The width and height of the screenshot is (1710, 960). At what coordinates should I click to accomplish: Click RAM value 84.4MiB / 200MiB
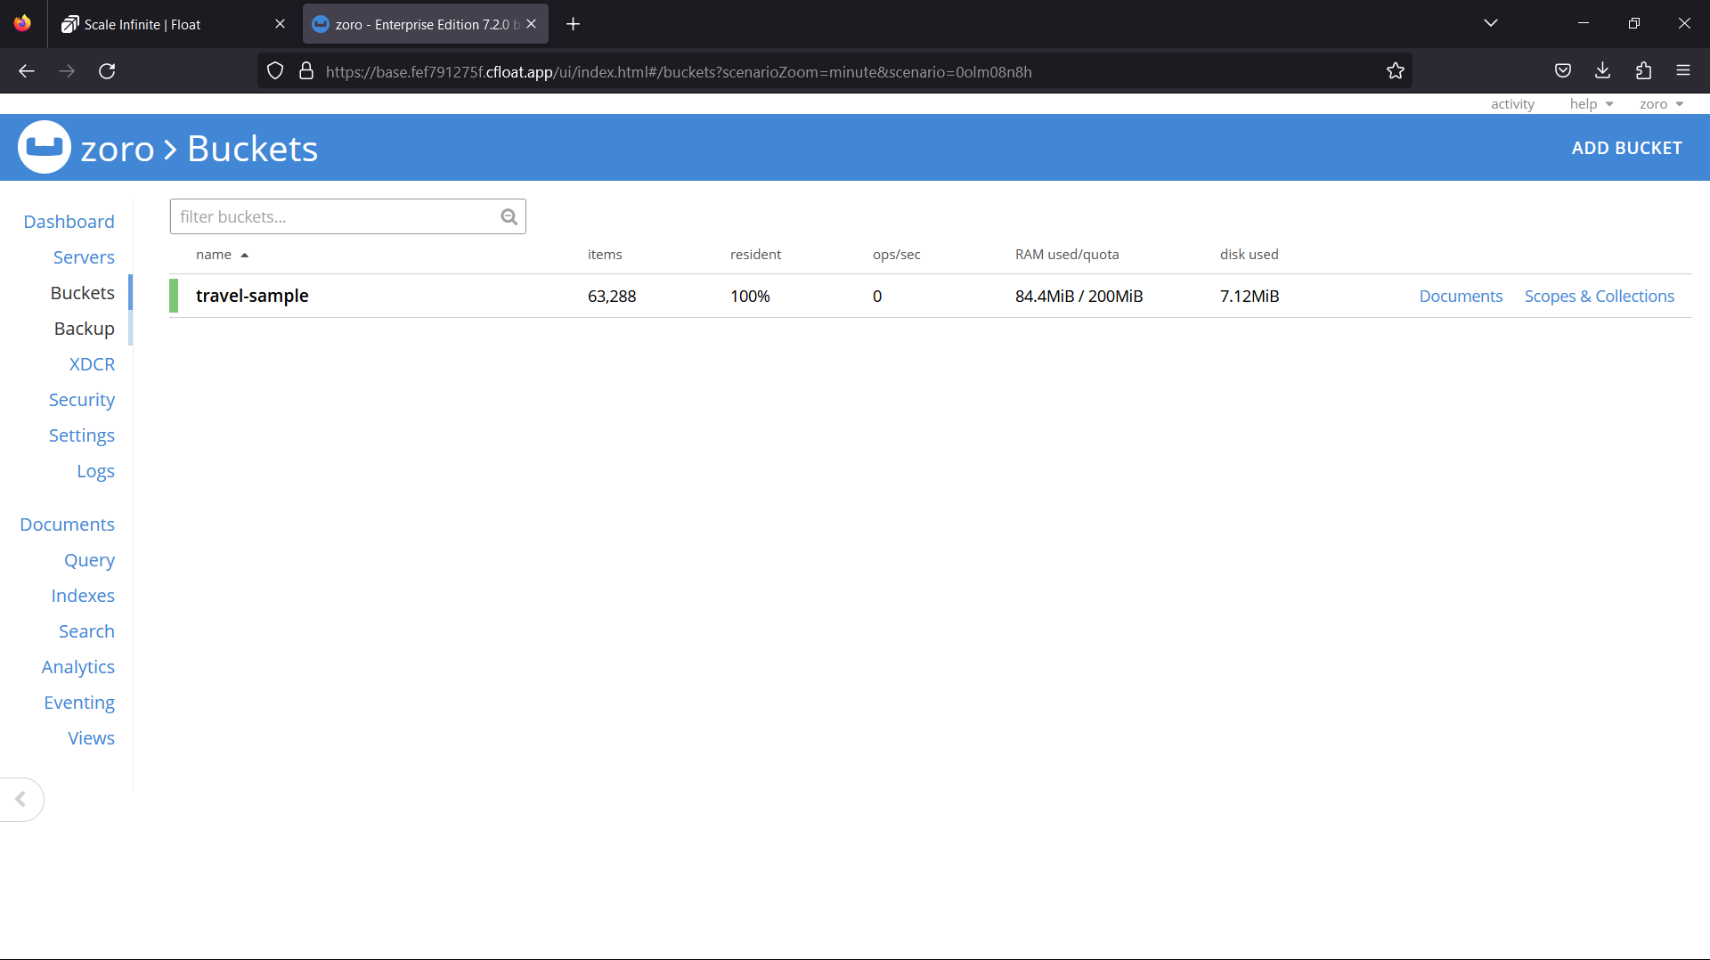pyautogui.click(x=1079, y=296)
